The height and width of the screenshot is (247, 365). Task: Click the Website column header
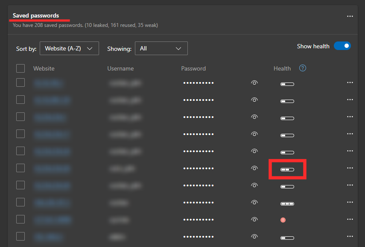click(x=44, y=68)
